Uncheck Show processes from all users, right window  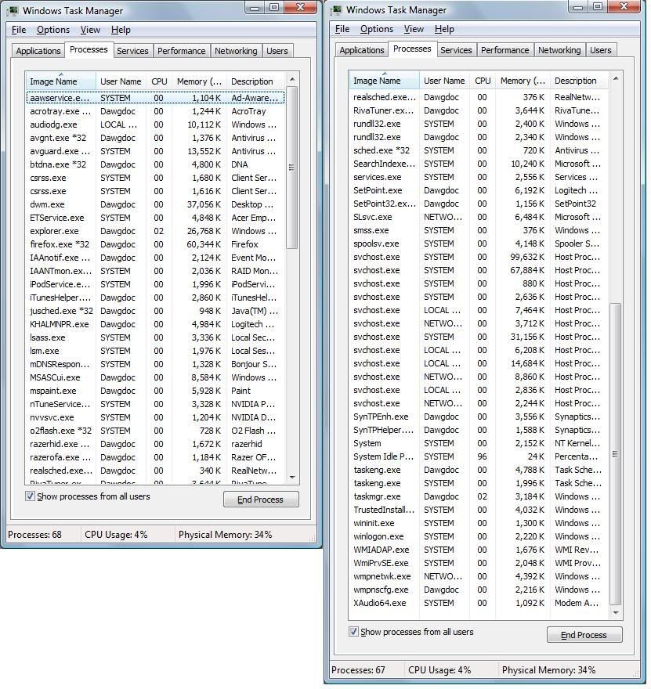tap(353, 631)
